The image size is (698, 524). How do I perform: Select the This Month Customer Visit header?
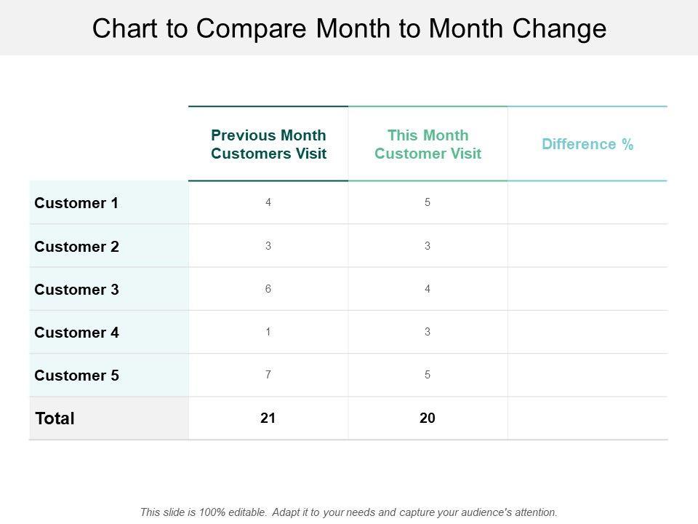click(428, 144)
